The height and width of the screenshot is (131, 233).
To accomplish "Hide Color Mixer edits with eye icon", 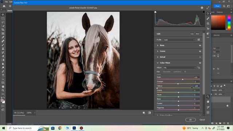I will point(200,63).
